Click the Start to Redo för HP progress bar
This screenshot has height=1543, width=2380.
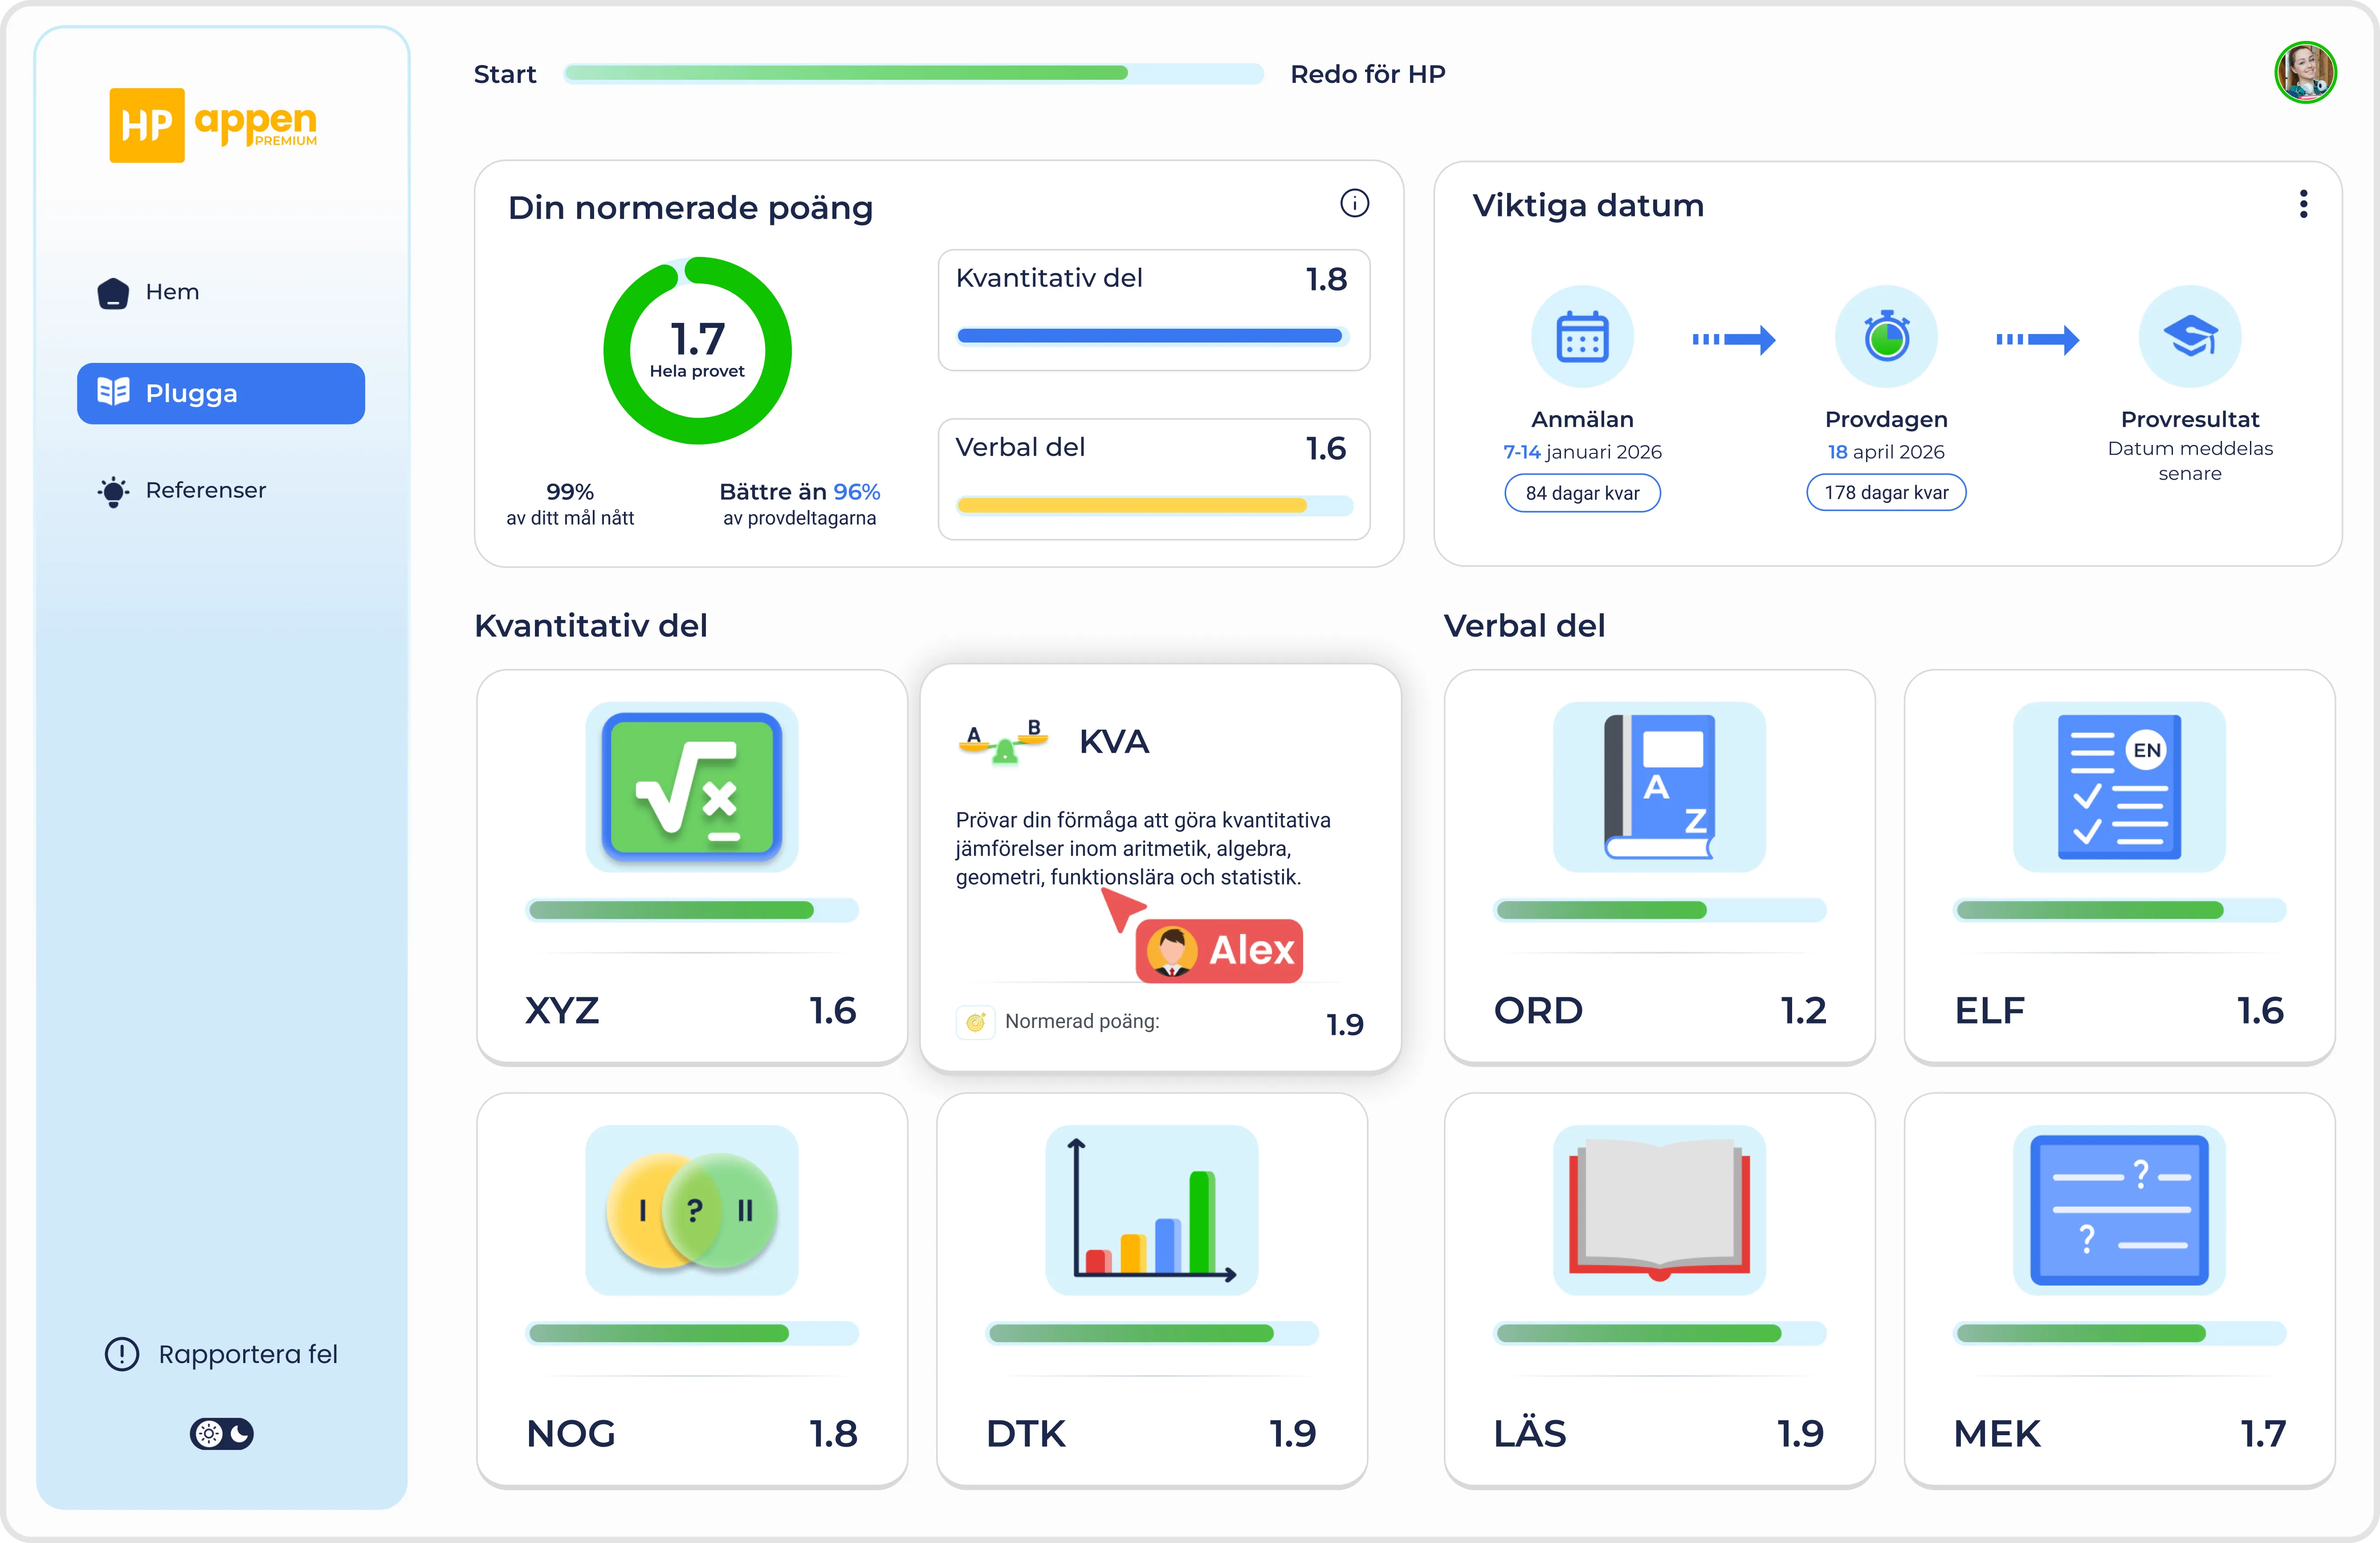[x=913, y=73]
